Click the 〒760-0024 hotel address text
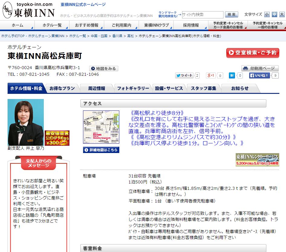The image size is (286, 252). [44, 68]
